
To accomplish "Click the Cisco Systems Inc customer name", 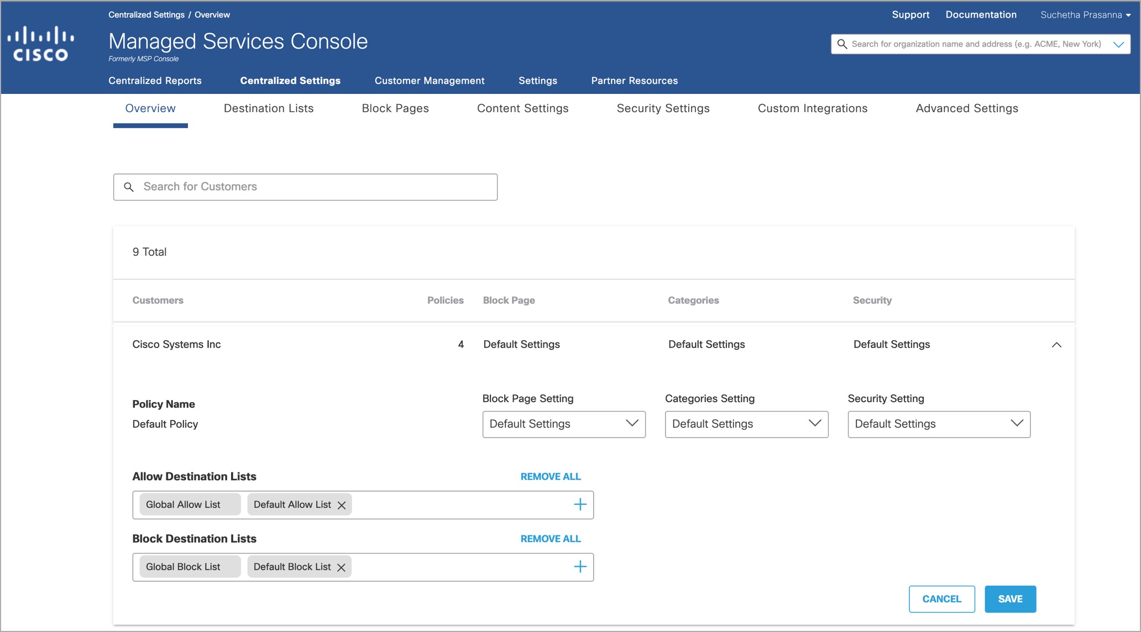I will [176, 345].
